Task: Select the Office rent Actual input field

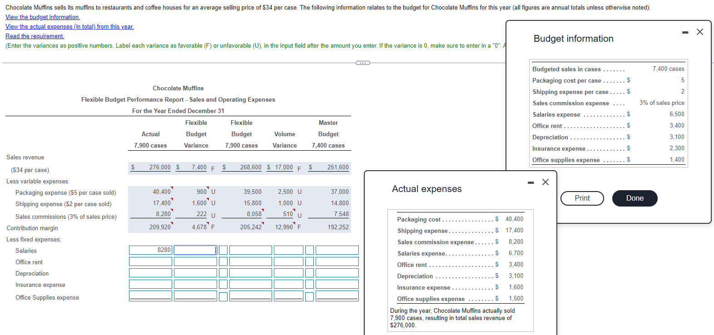Action: pos(150,261)
